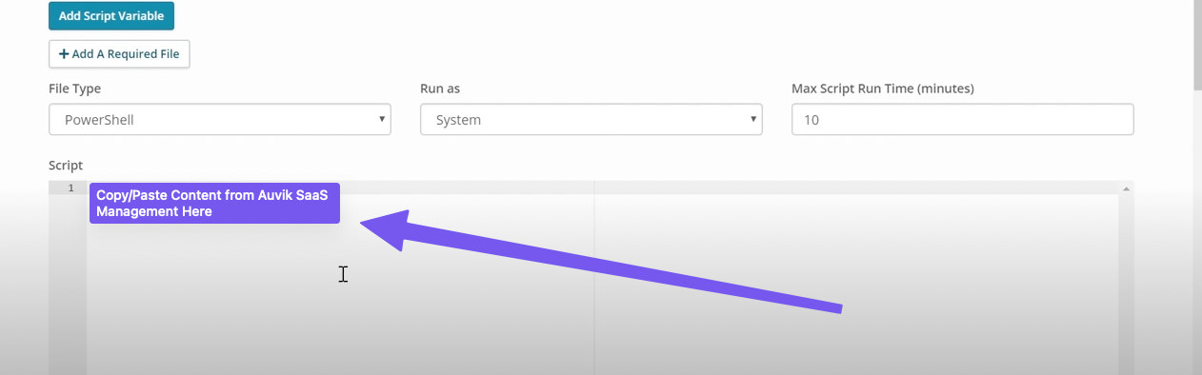This screenshot has width=1202, height=375.
Task: Select line number 1 in editor gutter
Action: point(70,188)
